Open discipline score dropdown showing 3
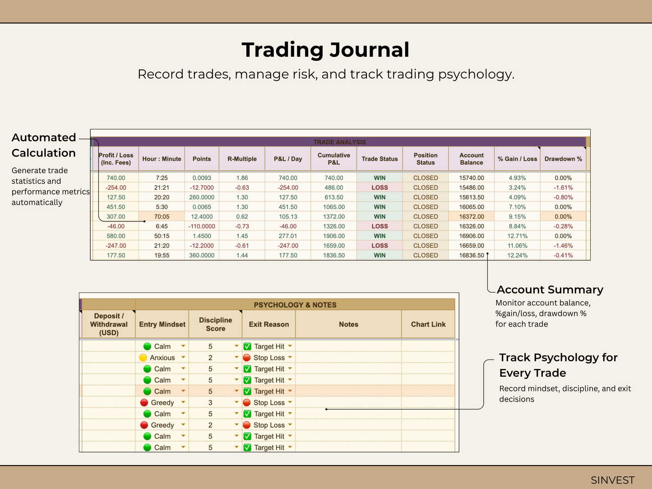 coord(236,402)
